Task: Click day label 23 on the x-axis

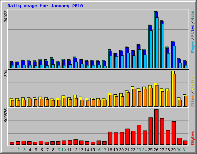Action: tap(139, 150)
